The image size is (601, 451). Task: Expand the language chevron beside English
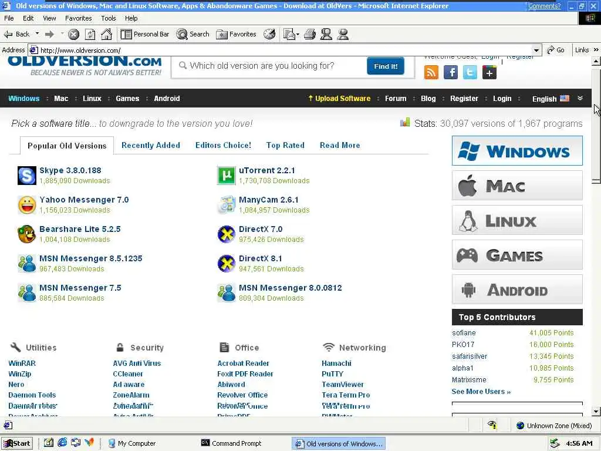point(580,98)
